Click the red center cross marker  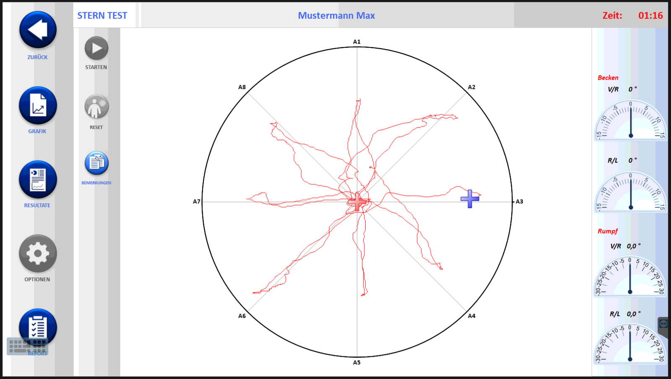tap(357, 202)
